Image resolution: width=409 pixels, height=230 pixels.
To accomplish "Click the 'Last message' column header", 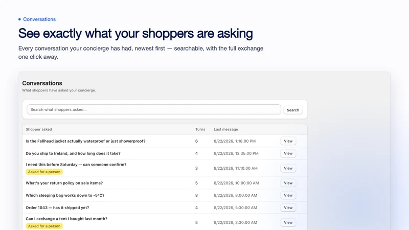I will coord(226,129).
